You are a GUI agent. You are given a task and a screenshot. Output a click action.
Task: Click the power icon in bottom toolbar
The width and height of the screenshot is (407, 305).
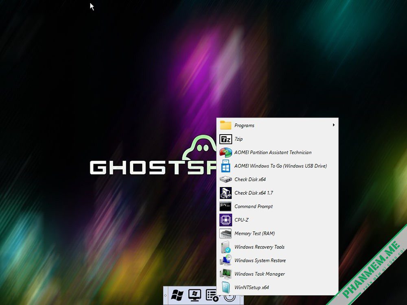click(230, 298)
